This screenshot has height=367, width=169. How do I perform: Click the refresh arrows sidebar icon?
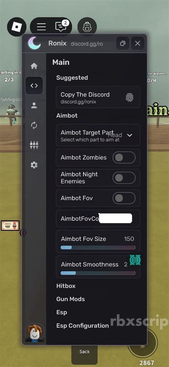[34, 125]
